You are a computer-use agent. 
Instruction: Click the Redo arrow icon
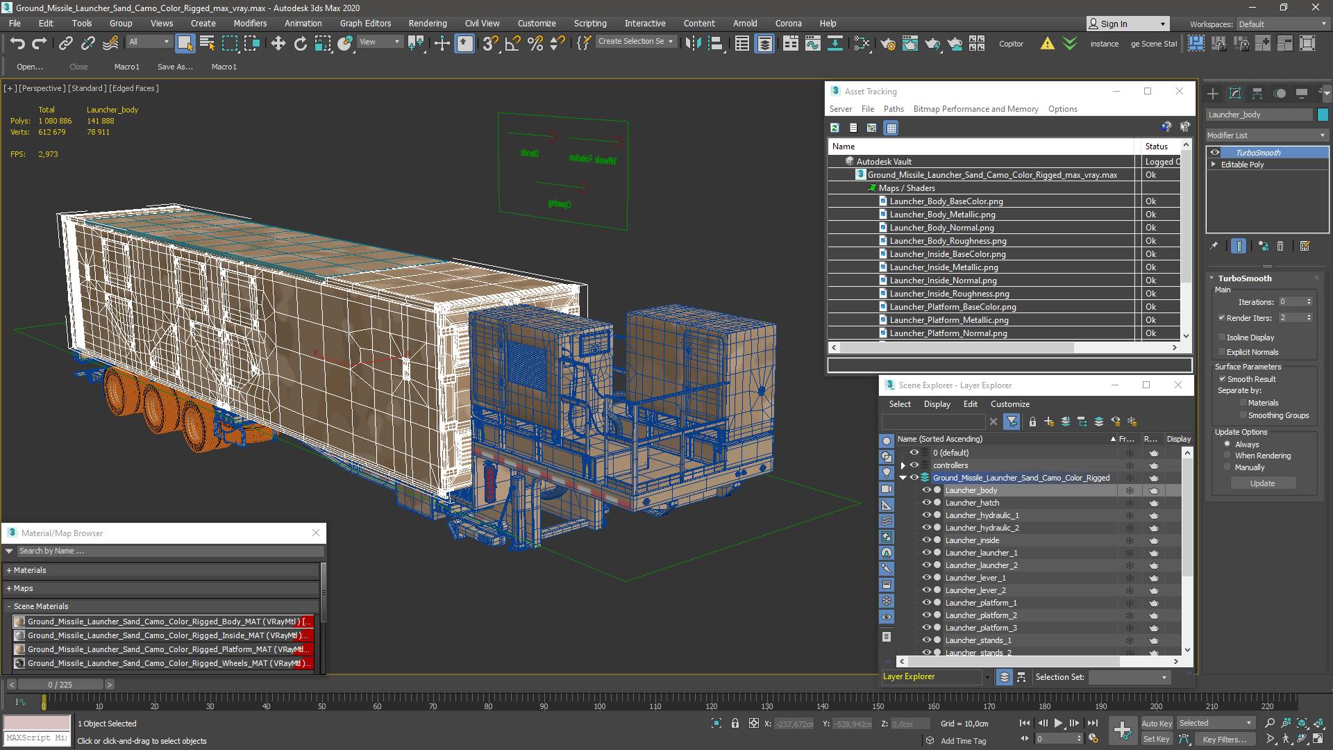[x=40, y=43]
